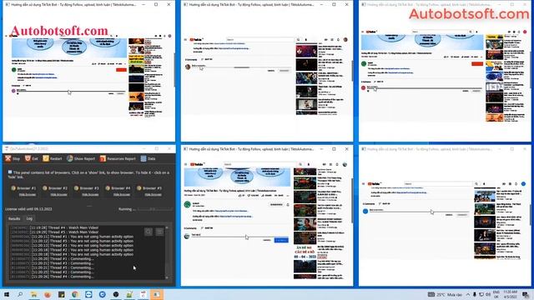
Task: Click the hide browser link under Browser #2
Action: [x=58, y=195]
